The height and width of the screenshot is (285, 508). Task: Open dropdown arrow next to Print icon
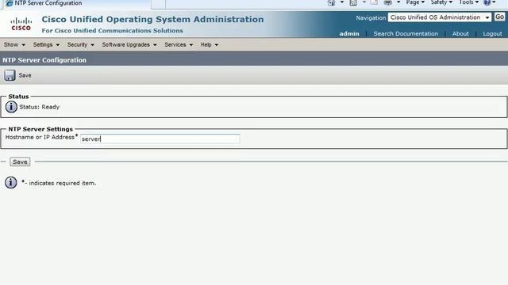pos(398,2)
